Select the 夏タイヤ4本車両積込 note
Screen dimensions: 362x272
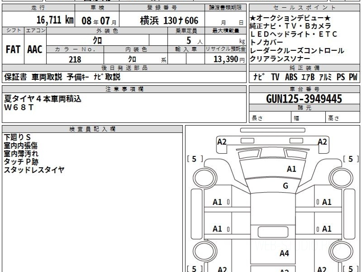point(43,99)
